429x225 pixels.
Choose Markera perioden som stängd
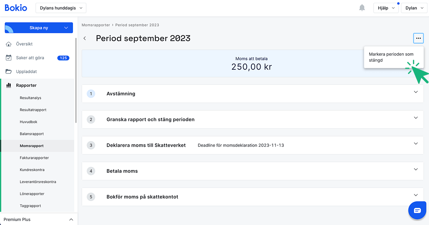391,57
